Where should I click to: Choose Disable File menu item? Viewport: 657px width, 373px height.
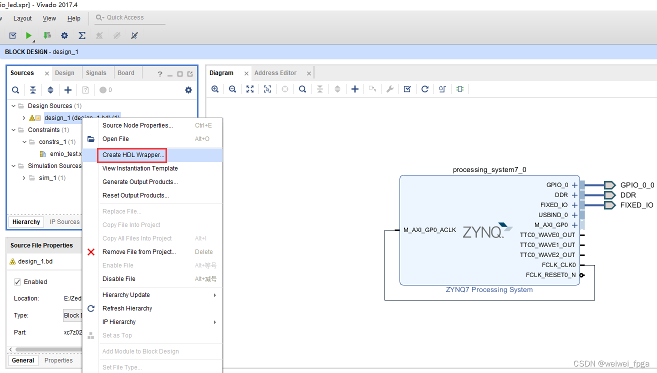[152, 279]
